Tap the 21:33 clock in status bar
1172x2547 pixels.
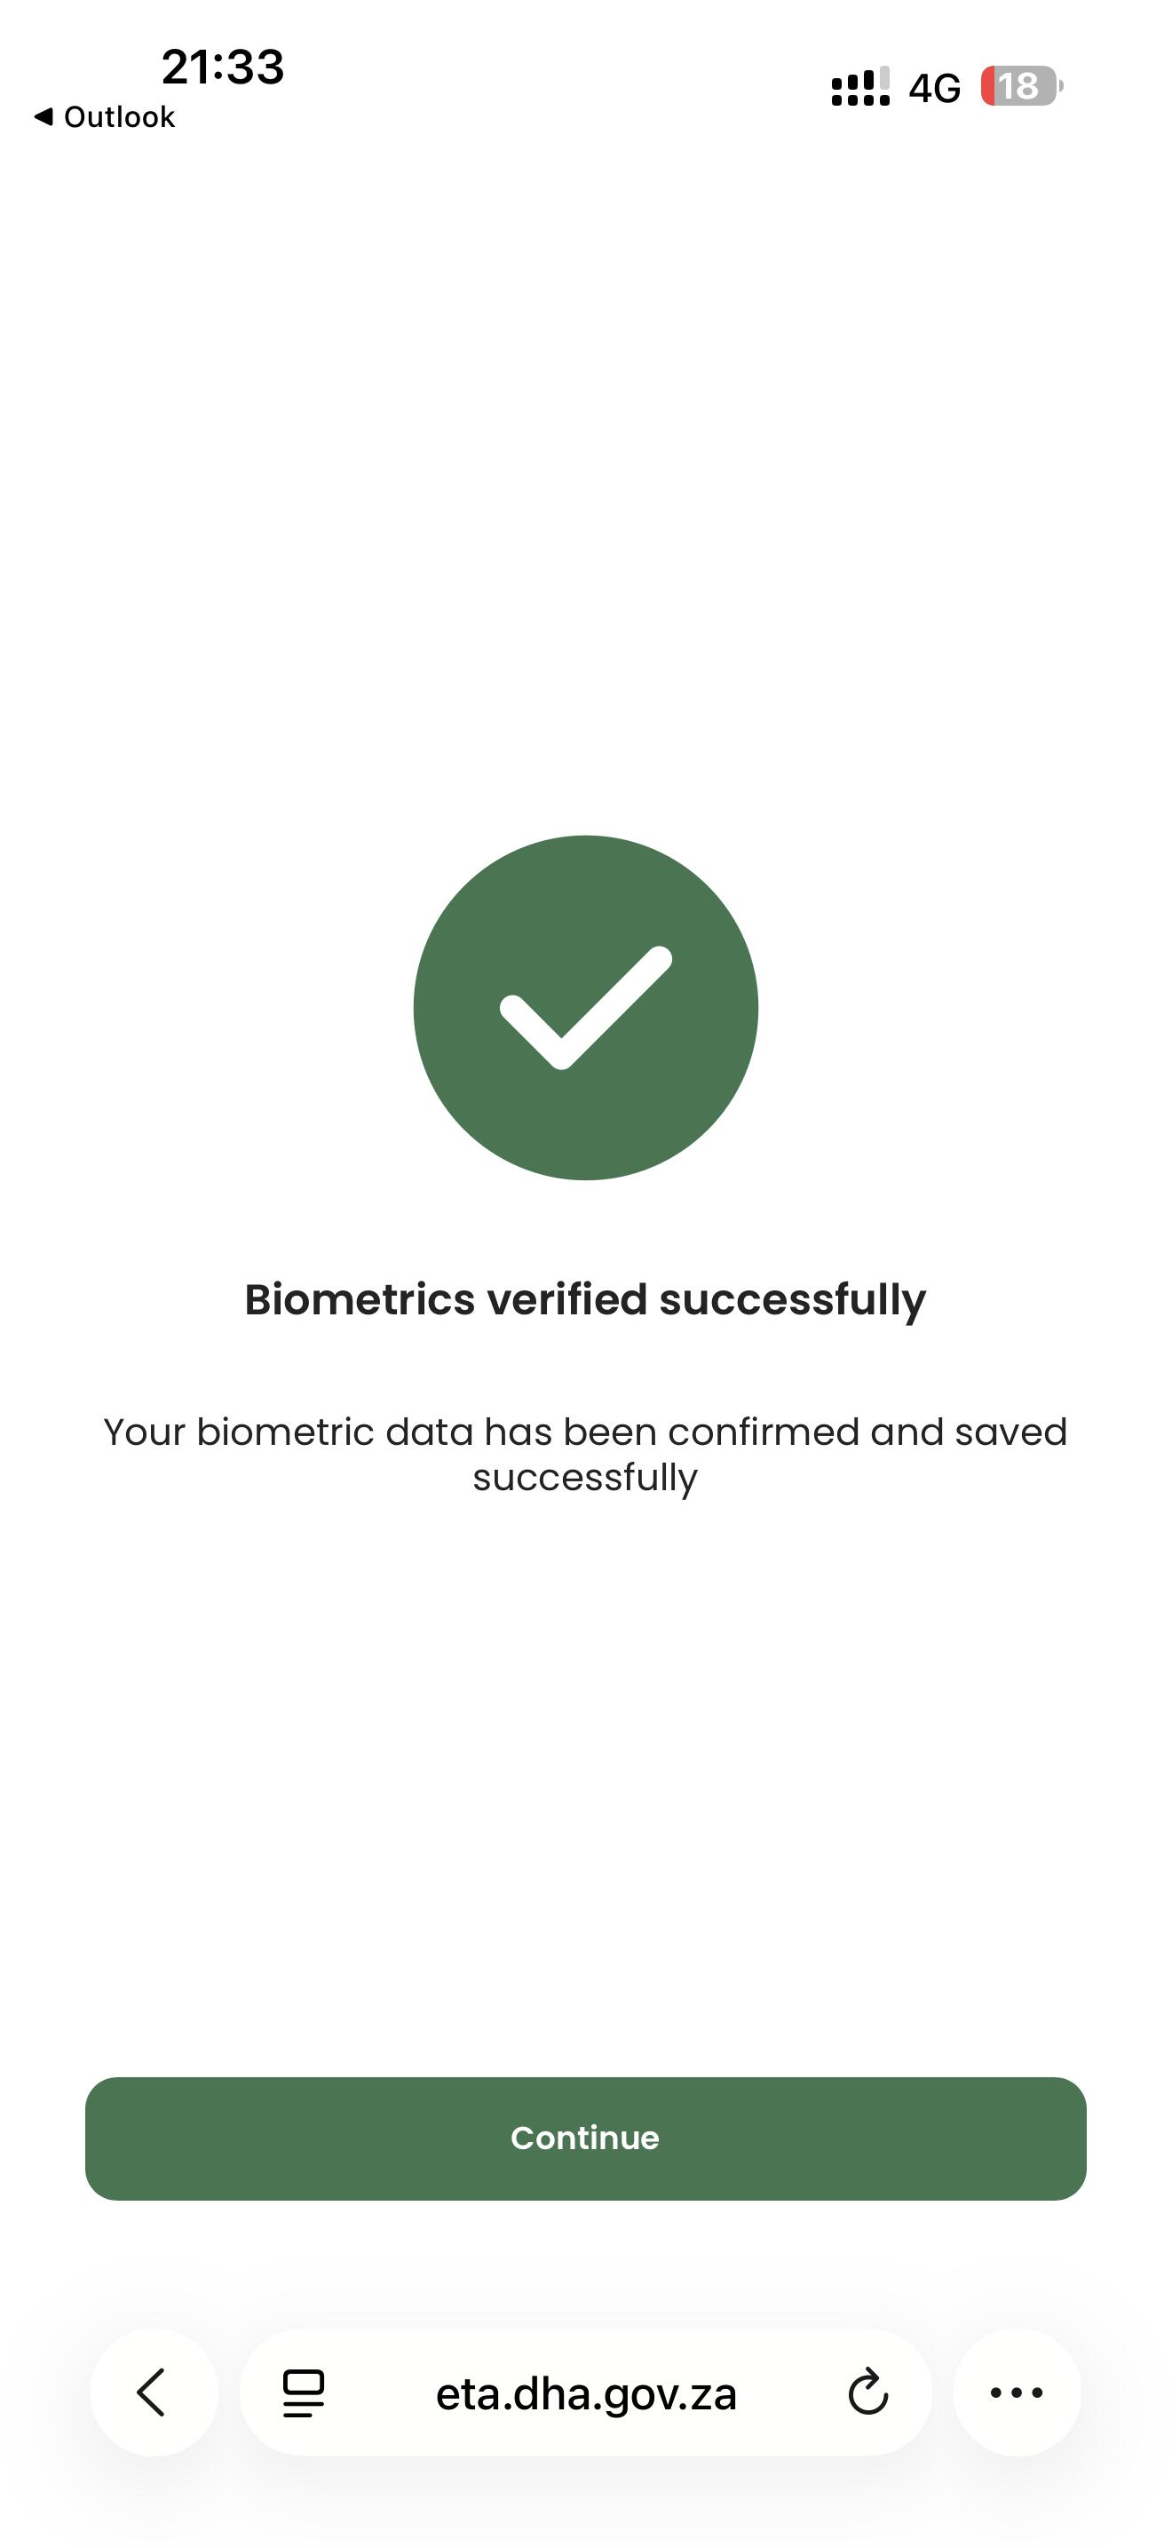(222, 67)
